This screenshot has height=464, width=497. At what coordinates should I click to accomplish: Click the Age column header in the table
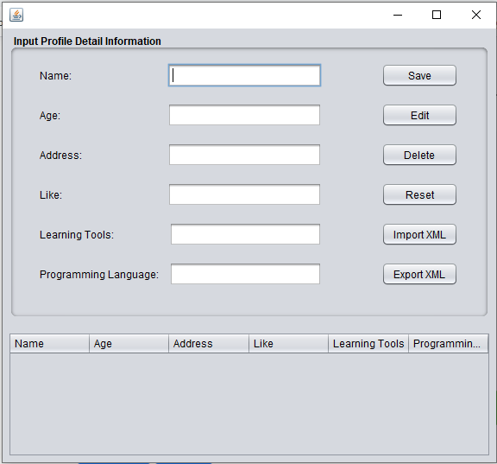click(x=129, y=343)
